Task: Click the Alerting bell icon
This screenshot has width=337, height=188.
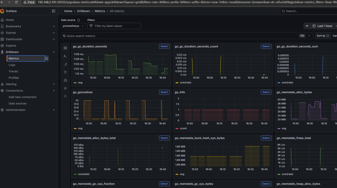Action: point(2,84)
